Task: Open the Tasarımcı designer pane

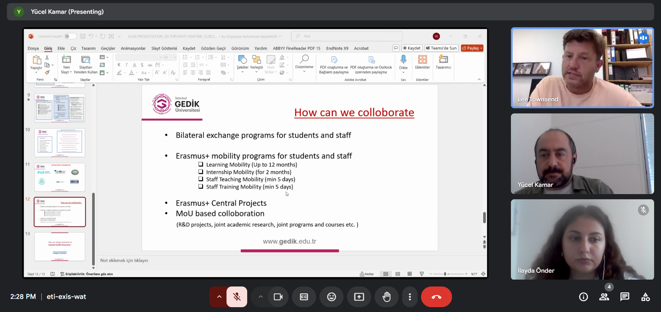Action: coord(443,62)
